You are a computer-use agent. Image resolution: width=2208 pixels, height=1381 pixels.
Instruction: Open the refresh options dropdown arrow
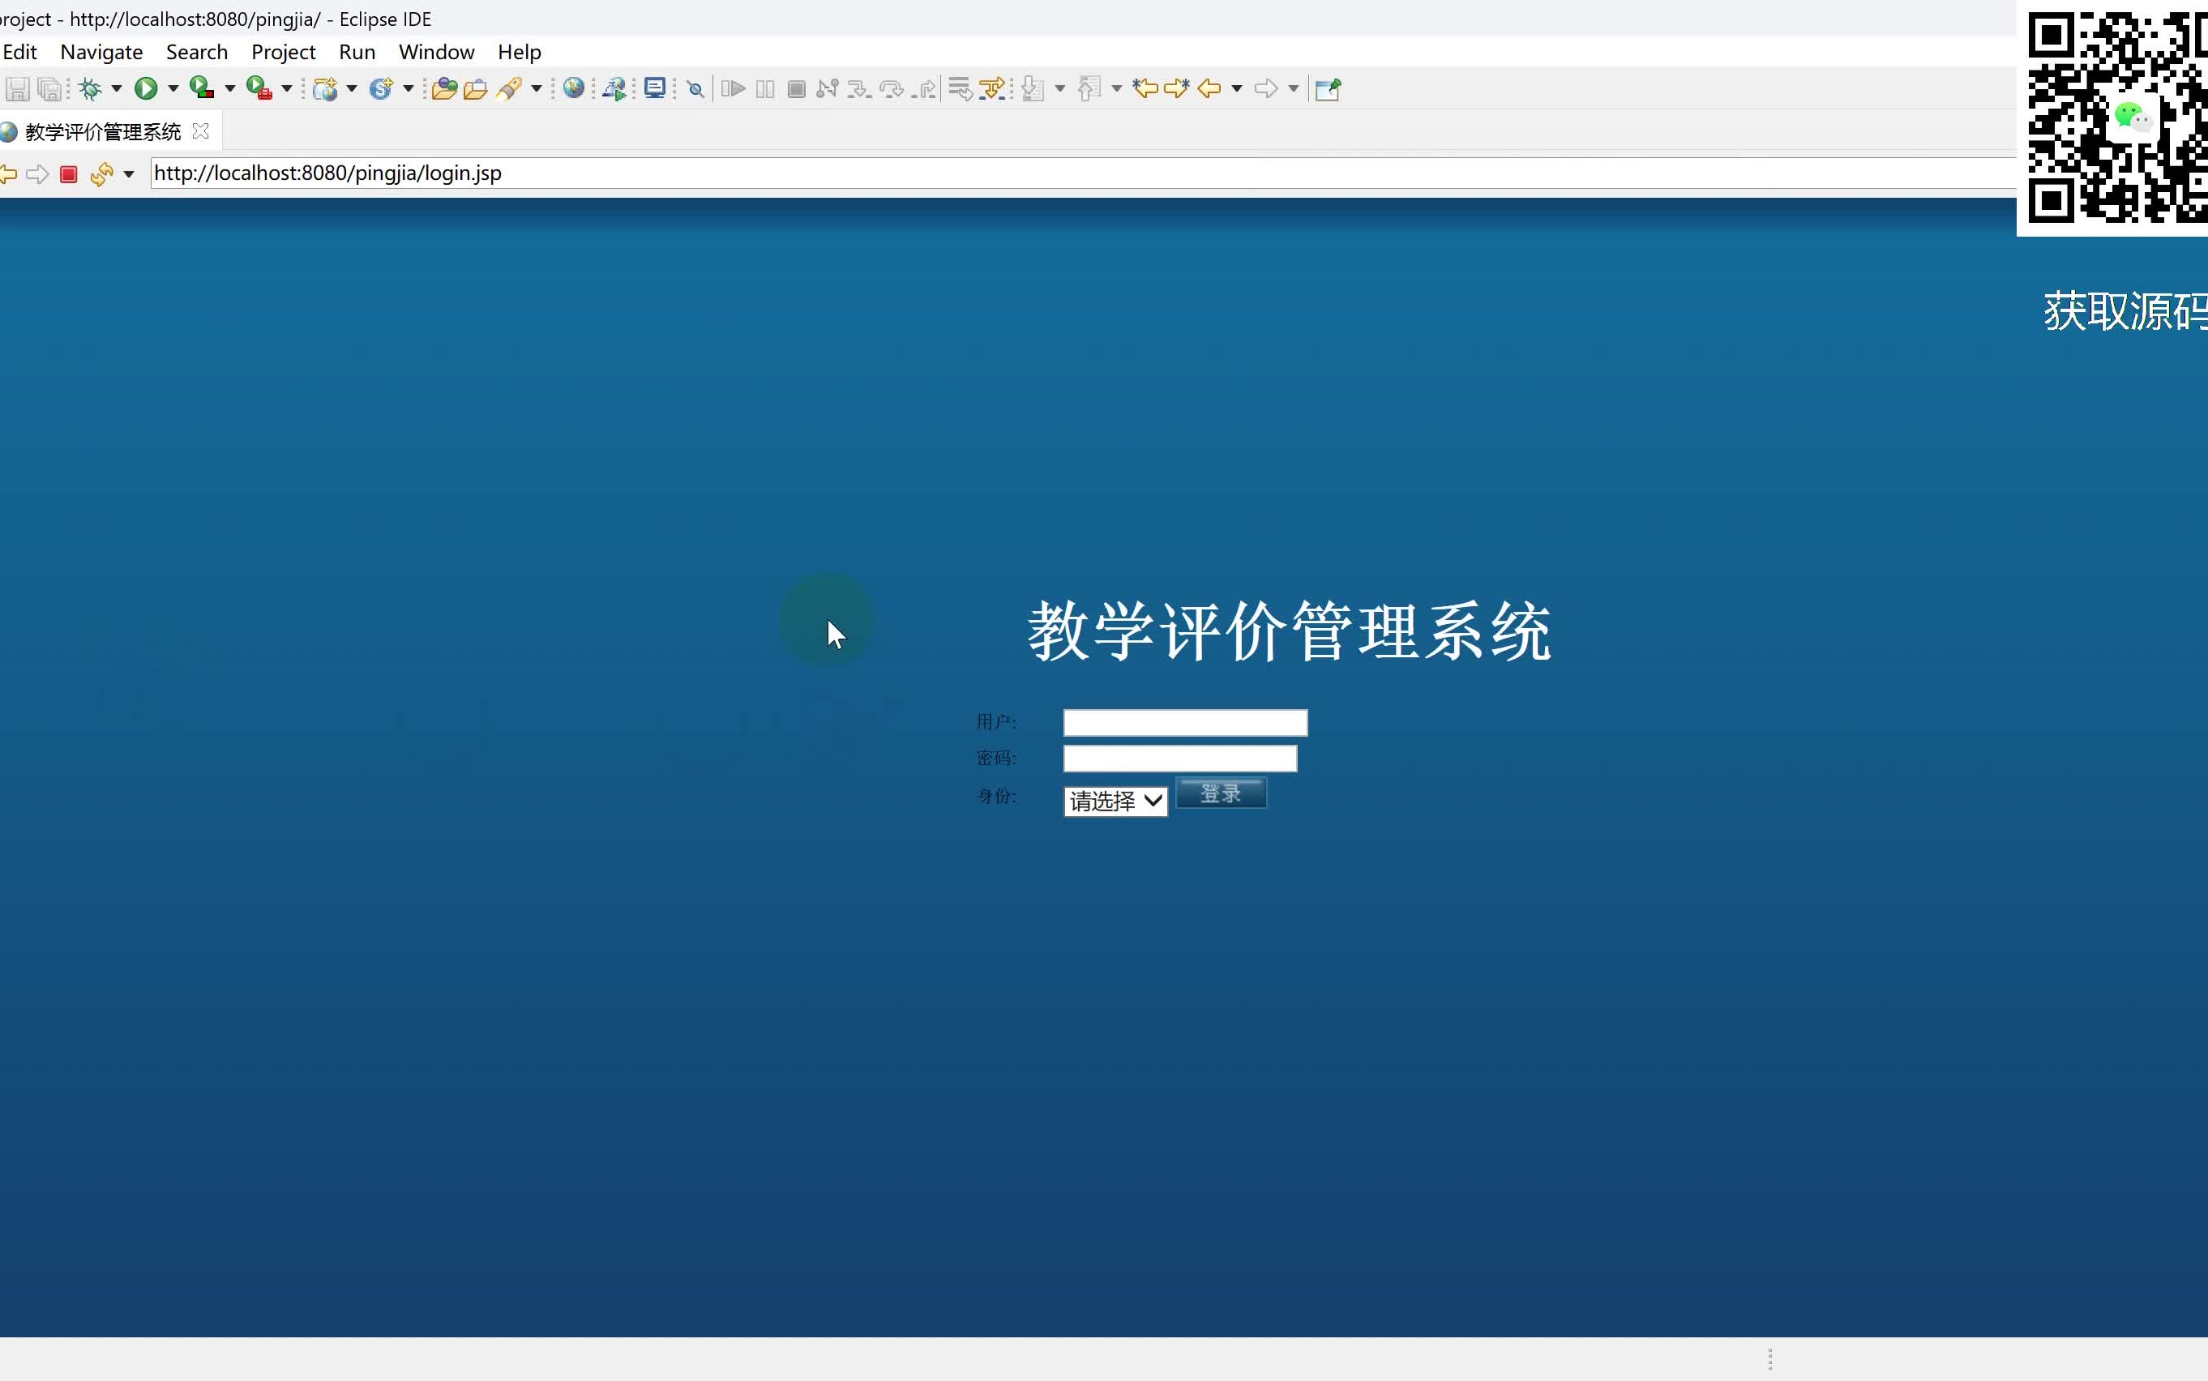tap(129, 173)
